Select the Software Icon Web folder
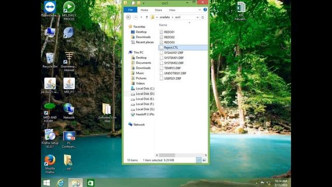This screenshot has width=332, height=187. coord(107,113)
